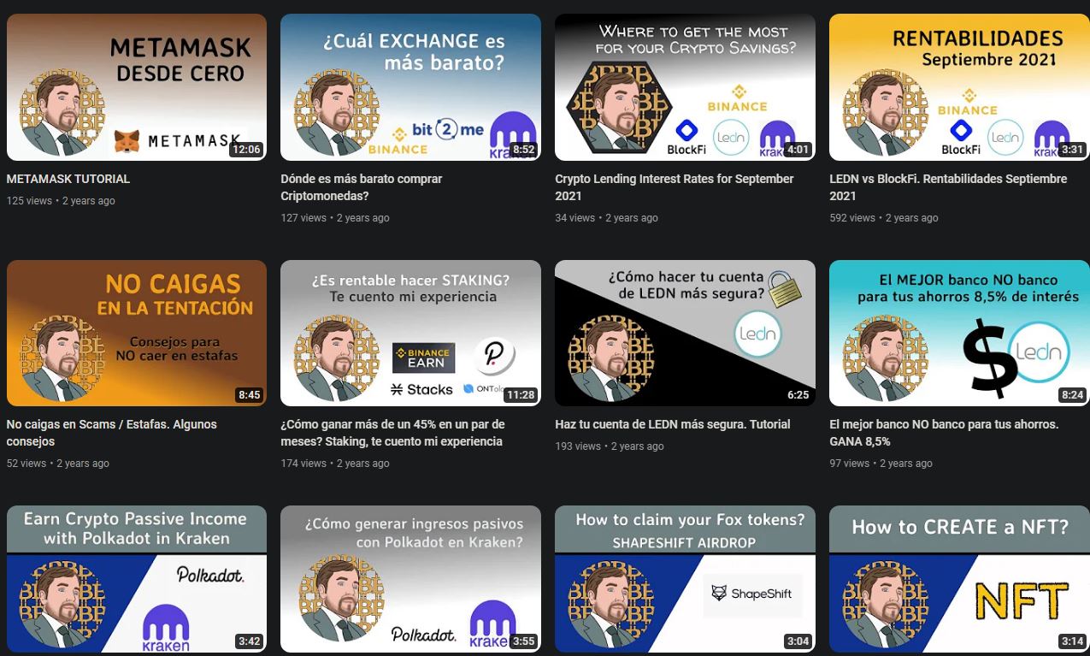Open Earn Crypto Passive Income with Polkadot thumbnail

[137, 579]
